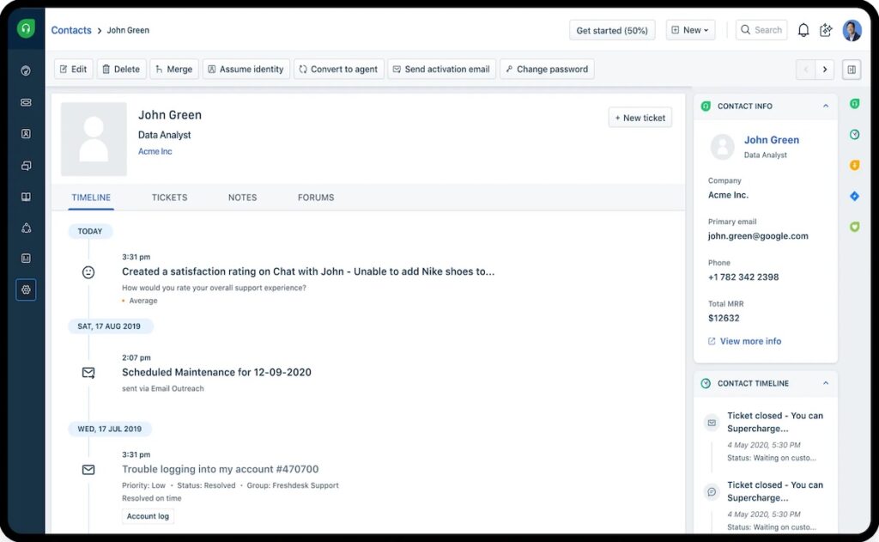Open the Companies icon in the sidebar
Image resolution: width=879 pixels, height=542 pixels.
(x=26, y=165)
